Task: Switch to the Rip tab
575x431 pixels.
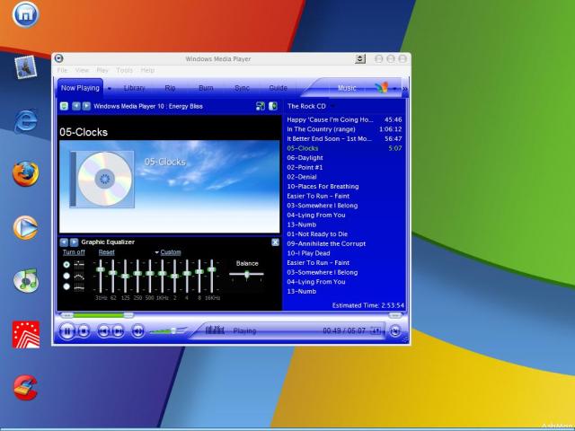Action: click(170, 88)
